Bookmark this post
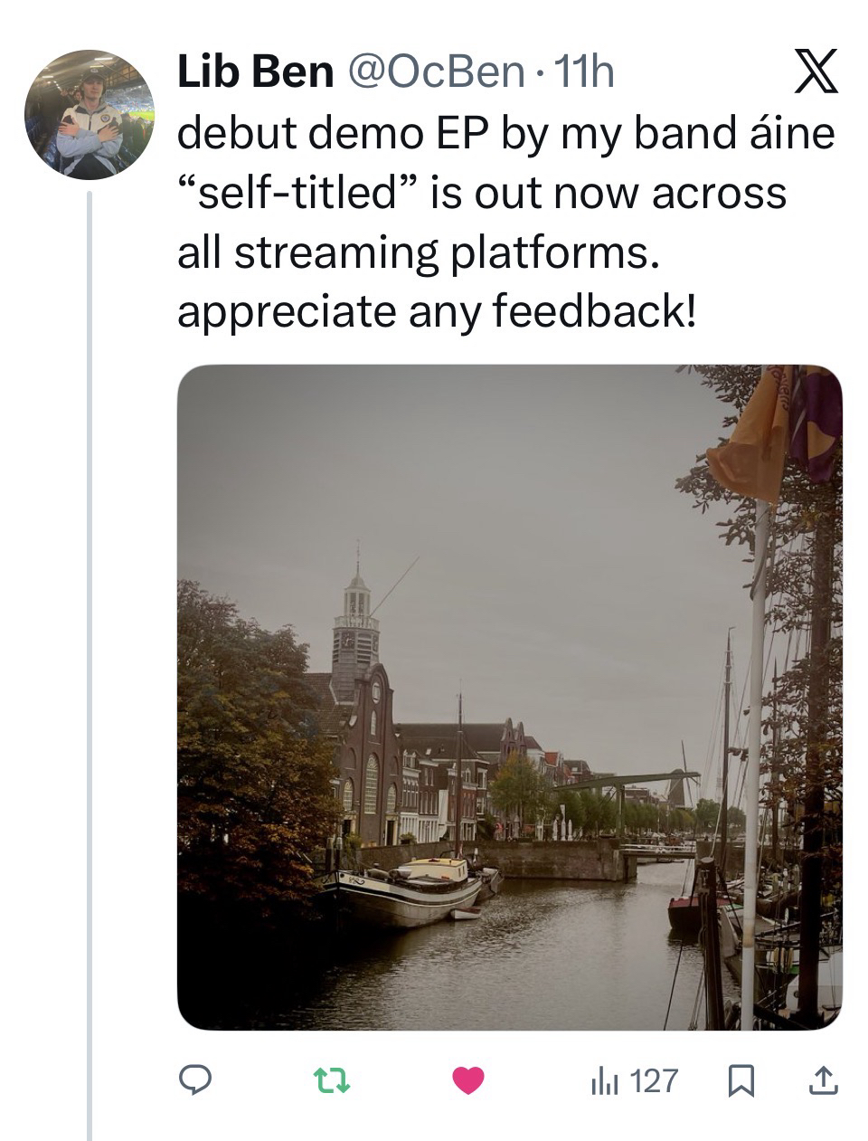This screenshot has height=1141, width=868. pos(741,1079)
